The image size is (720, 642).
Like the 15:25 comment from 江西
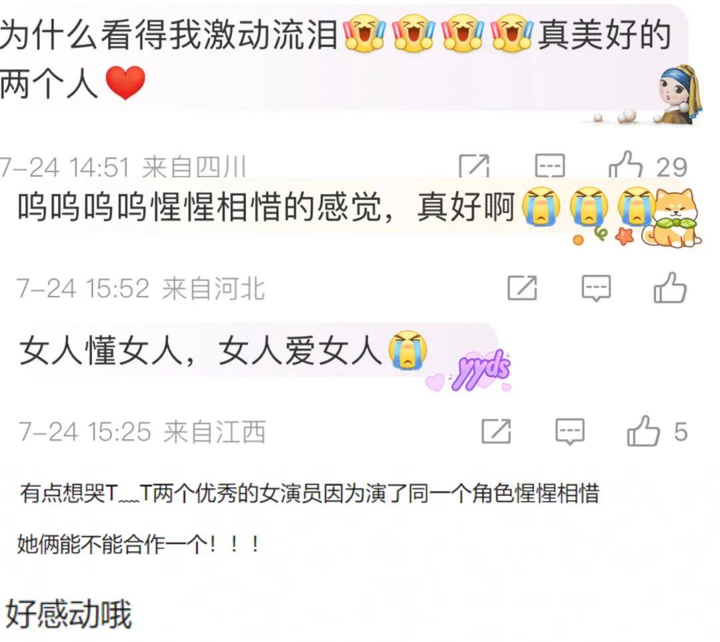[643, 431]
